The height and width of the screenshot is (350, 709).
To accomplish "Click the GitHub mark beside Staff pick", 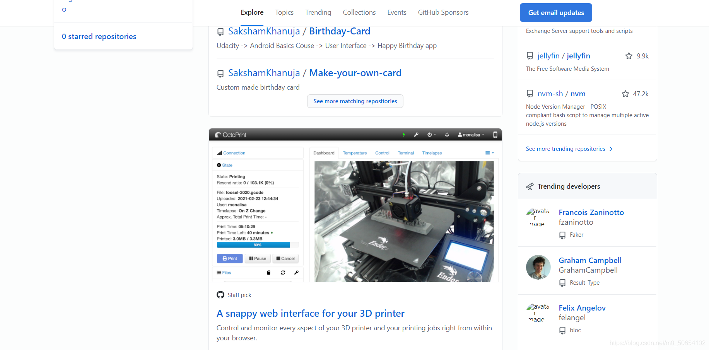I will (220, 295).
